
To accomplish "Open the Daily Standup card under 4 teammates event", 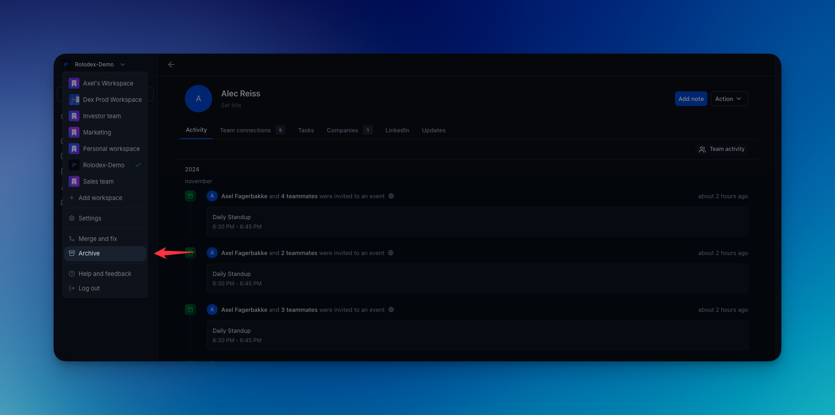I will tap(477, 222).
